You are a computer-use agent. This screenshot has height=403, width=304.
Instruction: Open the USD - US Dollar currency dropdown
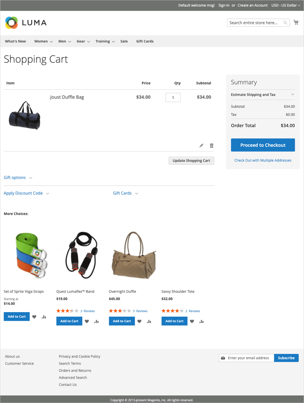point(286,5)
